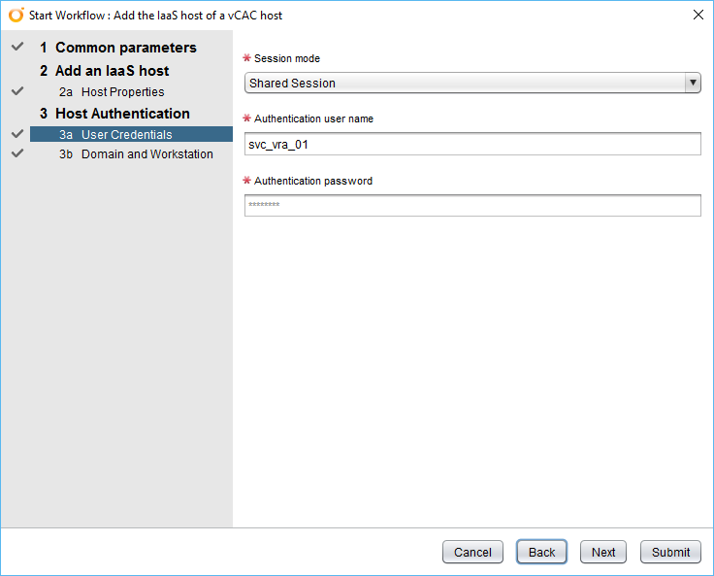Go to step 1 Common parameters
Screen dimensions: 714x576
click(117, 48)
